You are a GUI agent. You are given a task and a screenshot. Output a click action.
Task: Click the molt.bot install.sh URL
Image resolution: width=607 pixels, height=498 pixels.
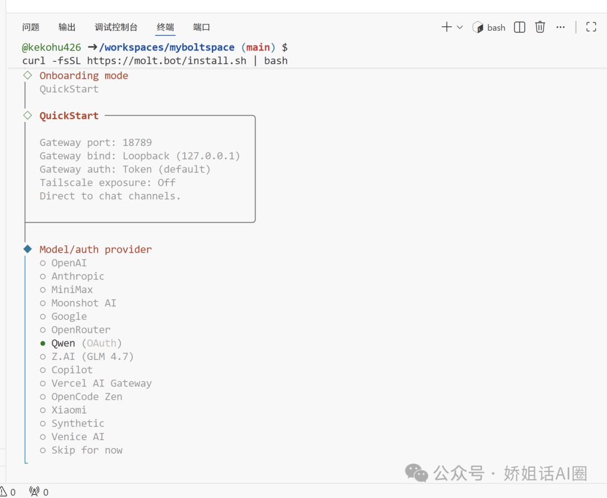click(x=166, y=61)
